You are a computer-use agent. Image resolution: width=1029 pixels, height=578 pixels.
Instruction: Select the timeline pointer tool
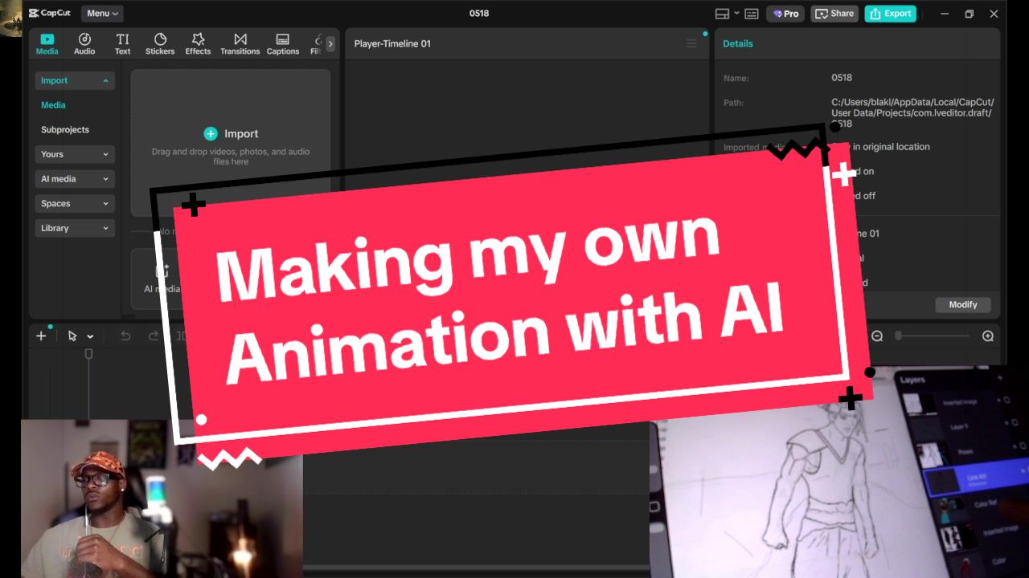(x=72, y=336)
